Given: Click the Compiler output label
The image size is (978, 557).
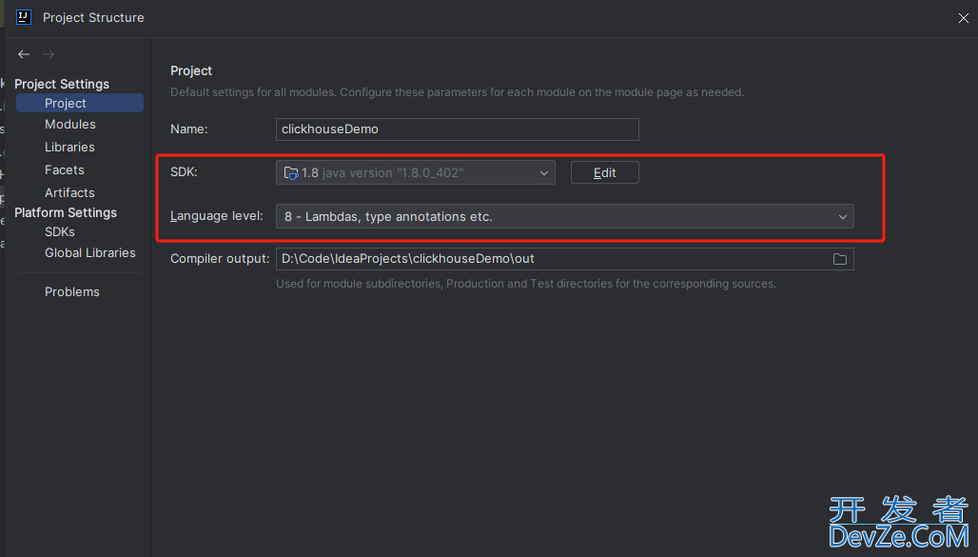Looking at the screenshot, I should click(220, 259).
